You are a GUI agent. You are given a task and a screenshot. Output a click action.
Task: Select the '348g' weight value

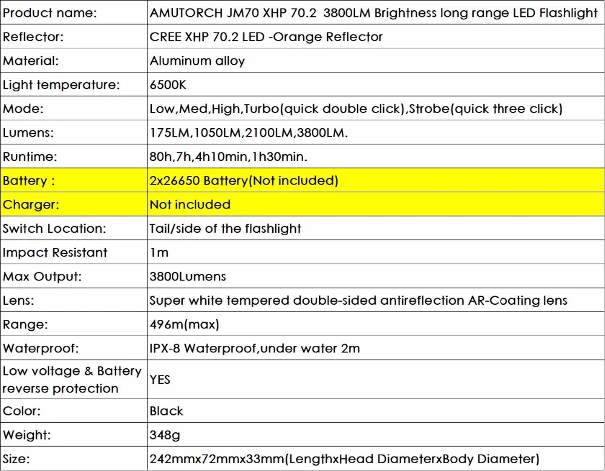pyautogui.click(x=165, y=435)
